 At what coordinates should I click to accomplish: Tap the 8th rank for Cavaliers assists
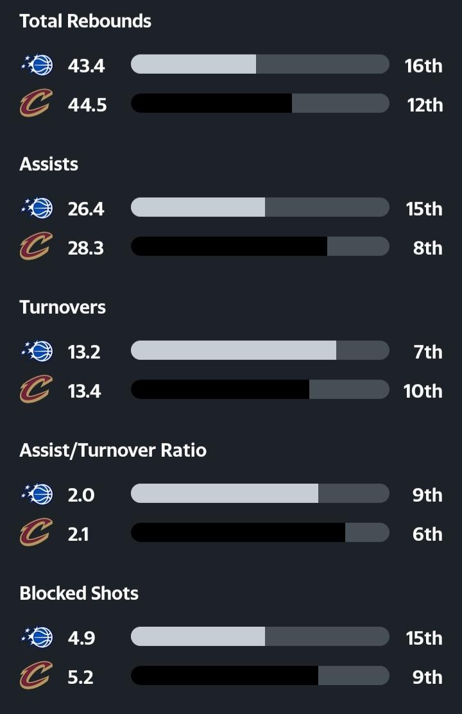pyautogui.click(x=427, y=248)
